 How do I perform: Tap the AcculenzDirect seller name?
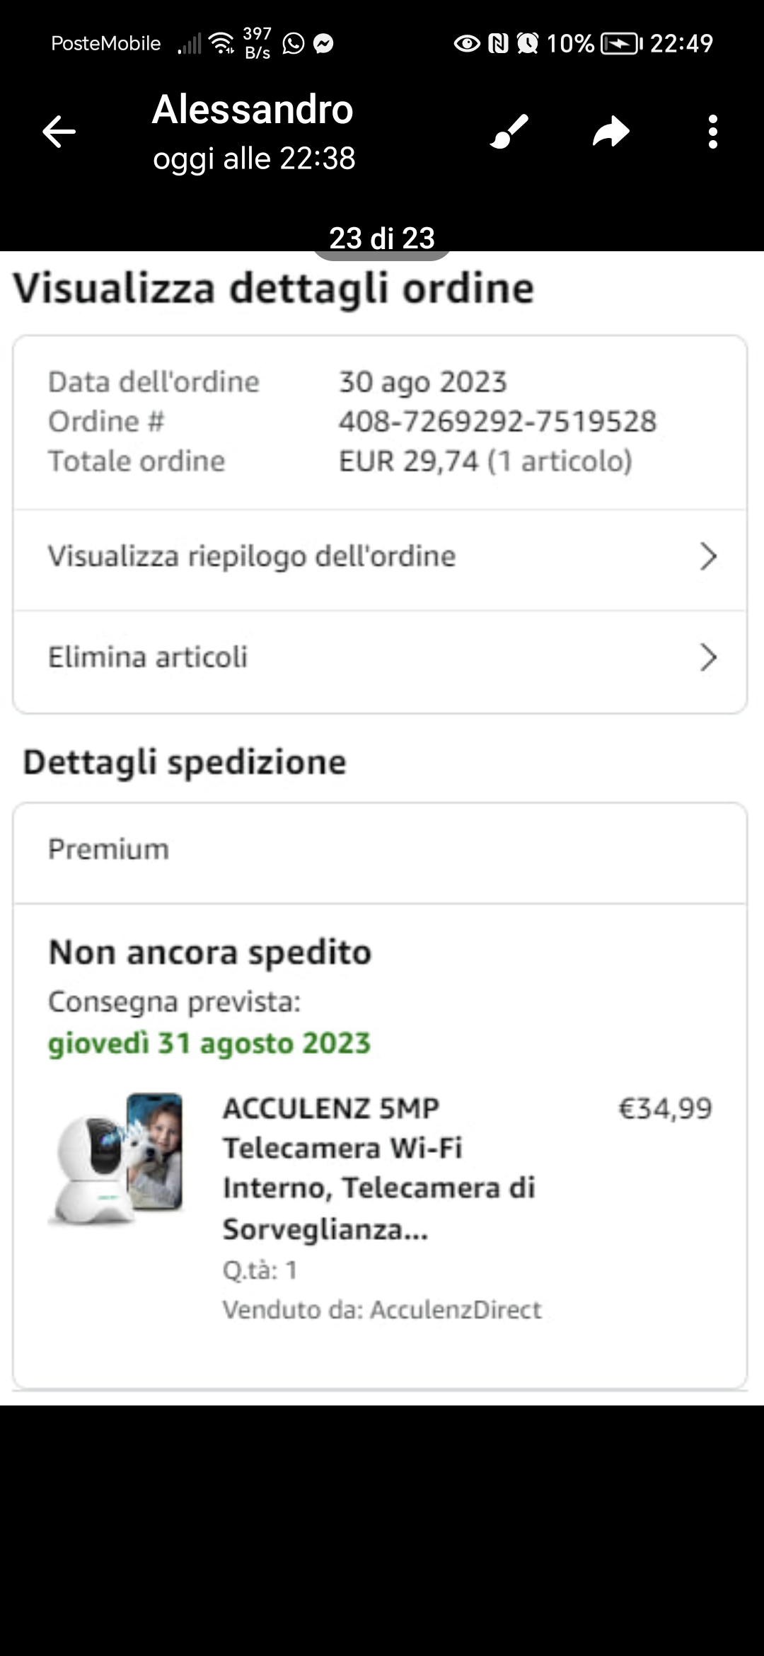pyautogui.click(x=456, y=1310)
